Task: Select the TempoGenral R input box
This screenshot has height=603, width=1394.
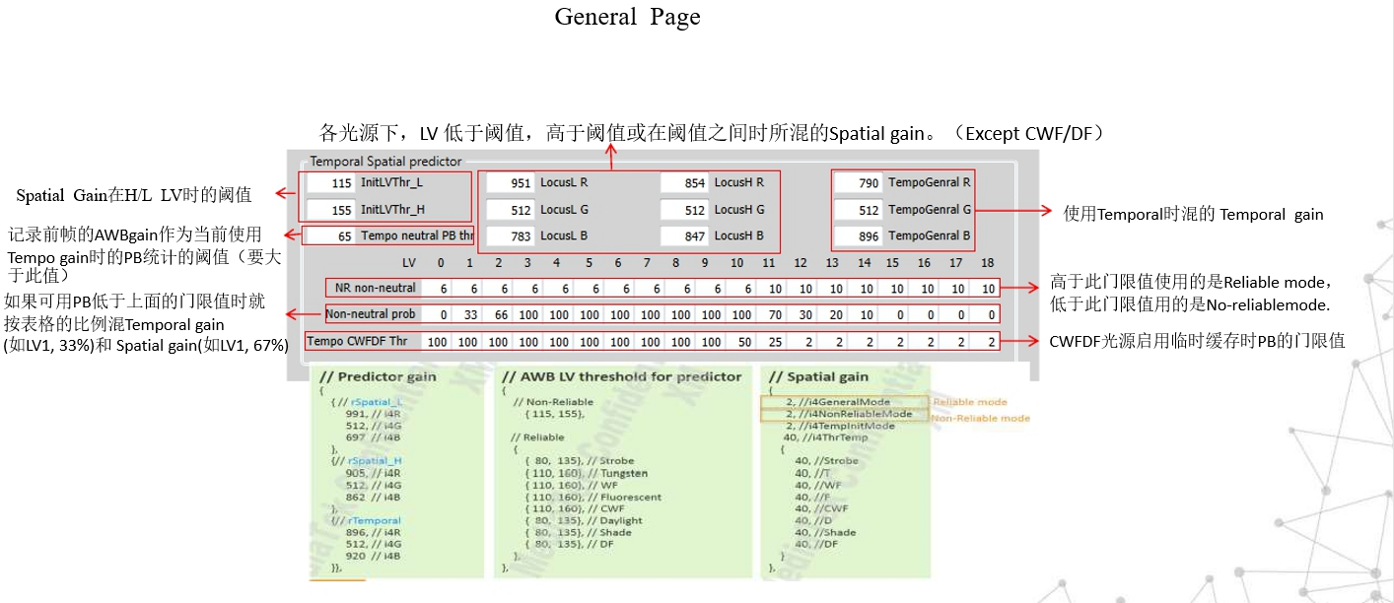Action: [x=860, y=182]
